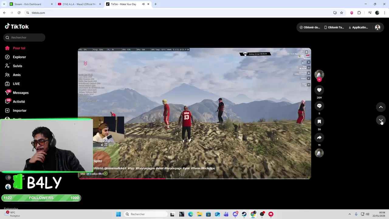The image size is (389, 219).
Task: Switch to the A.L.A - Wasa3 YouTube tab
Action: pyautogui.click(x=80, y=4)
